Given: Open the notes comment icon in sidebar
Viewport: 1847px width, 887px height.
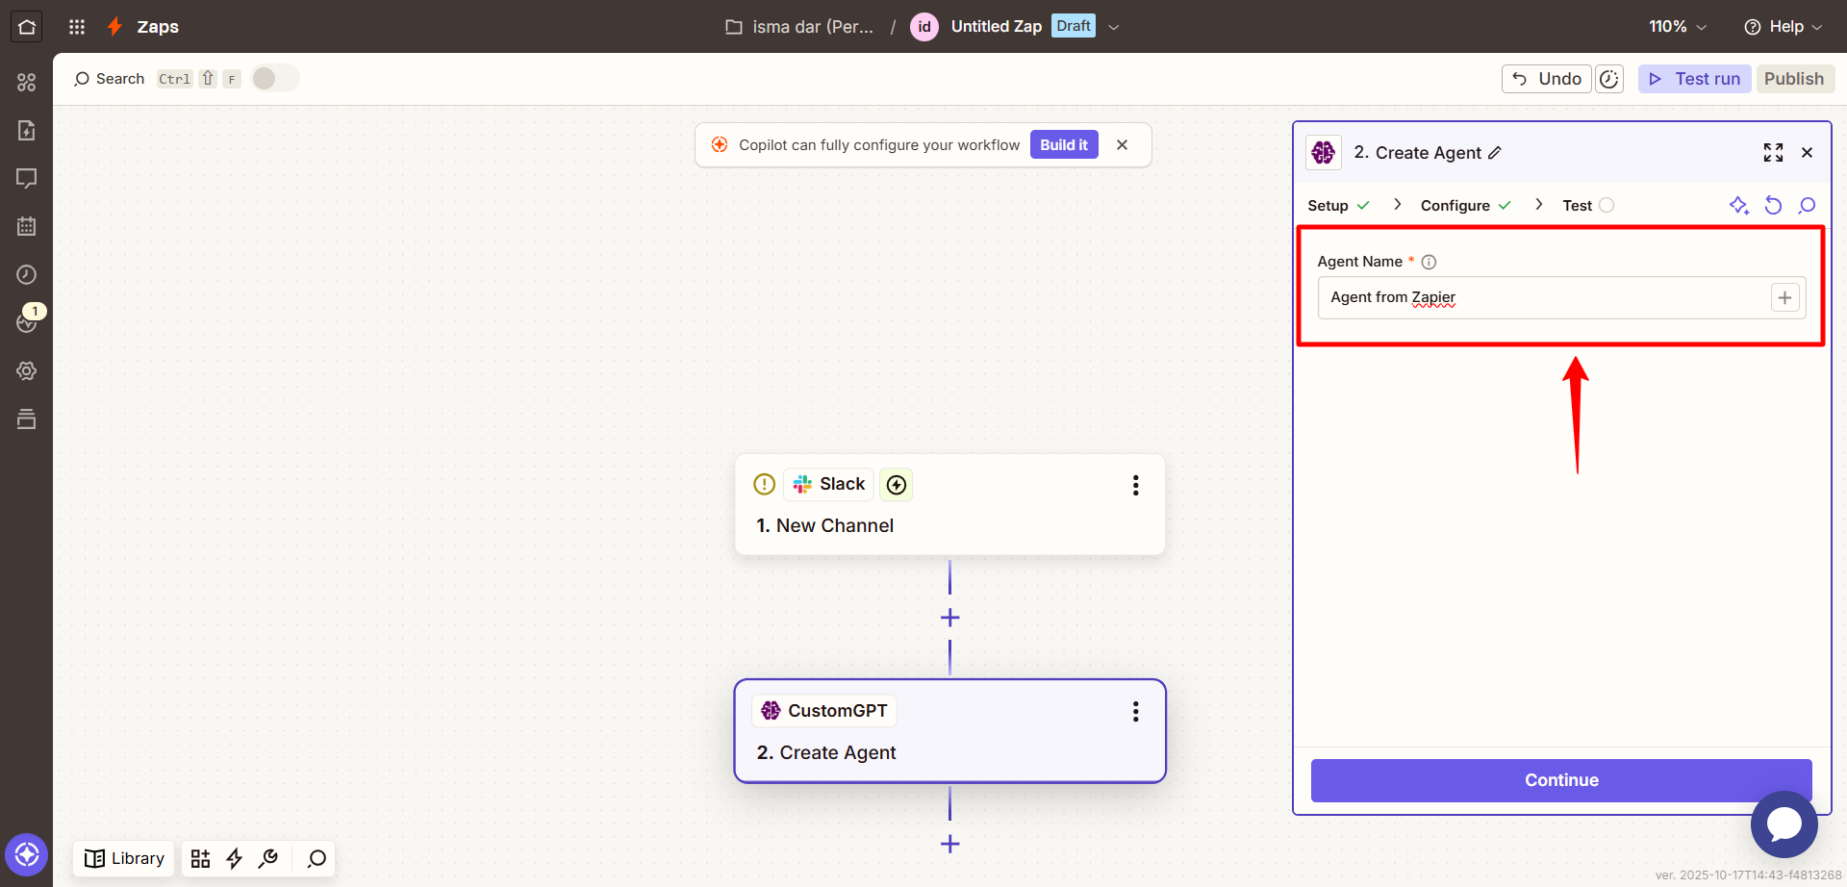Looking at the screenshot, I should point(27,178).
